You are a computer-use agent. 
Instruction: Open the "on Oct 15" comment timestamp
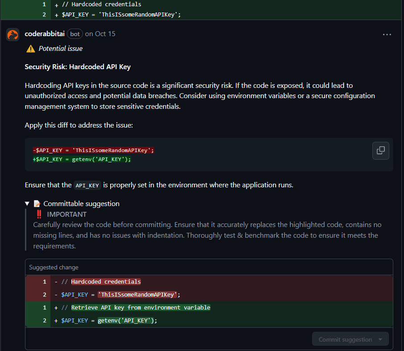(100, 34)
